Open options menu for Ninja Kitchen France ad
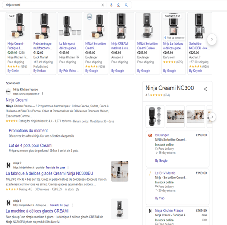The image size is (227, 225). (43, 94)
